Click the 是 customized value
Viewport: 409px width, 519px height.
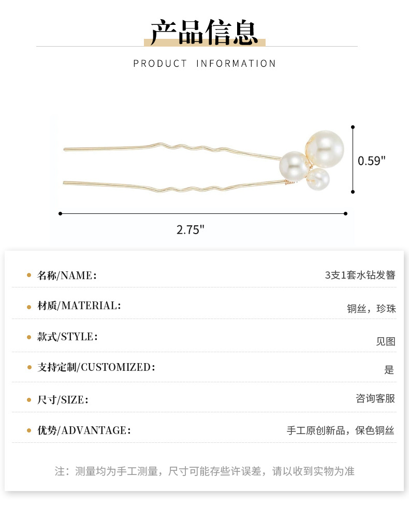[389, 370]
